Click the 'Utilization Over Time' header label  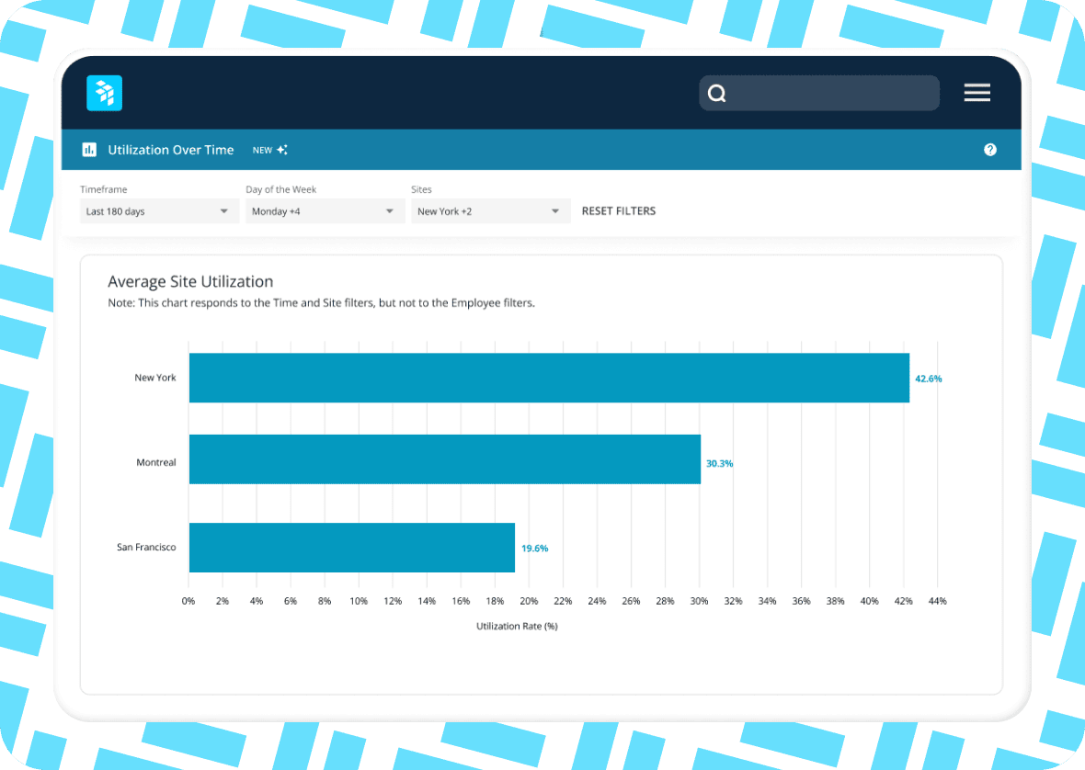[x=171, y=149]
